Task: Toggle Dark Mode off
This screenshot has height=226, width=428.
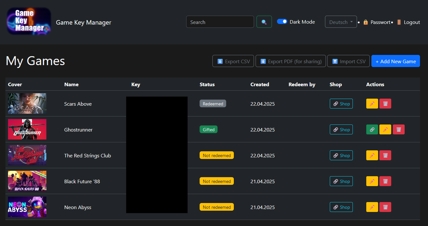Action: point(282,21)
